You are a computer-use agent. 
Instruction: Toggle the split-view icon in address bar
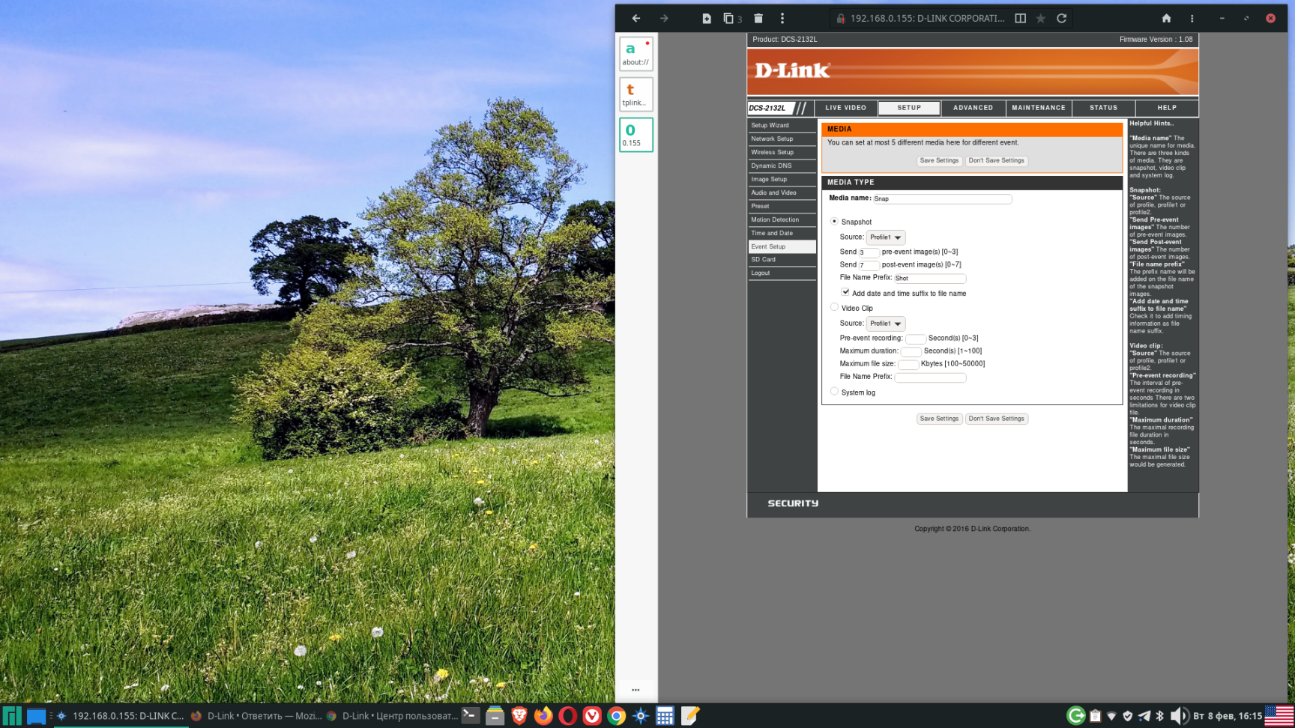(x=1020, y=19)
